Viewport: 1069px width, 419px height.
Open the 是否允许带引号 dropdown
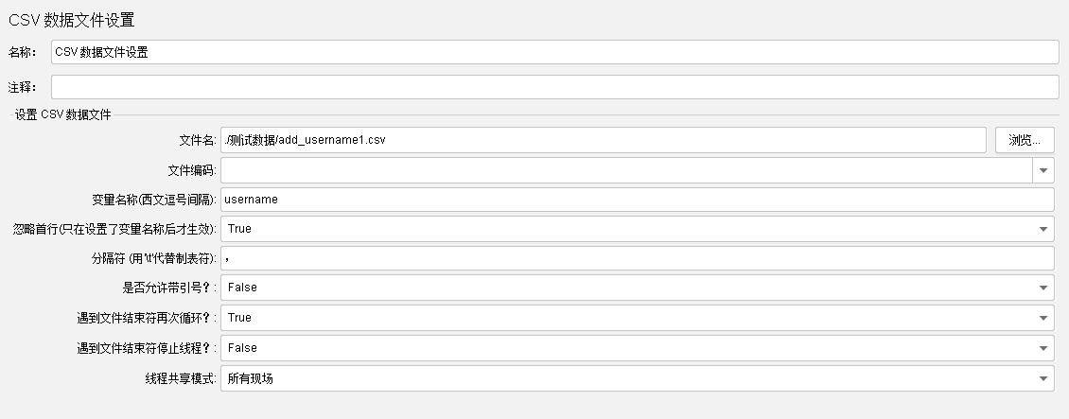point(637,288)
